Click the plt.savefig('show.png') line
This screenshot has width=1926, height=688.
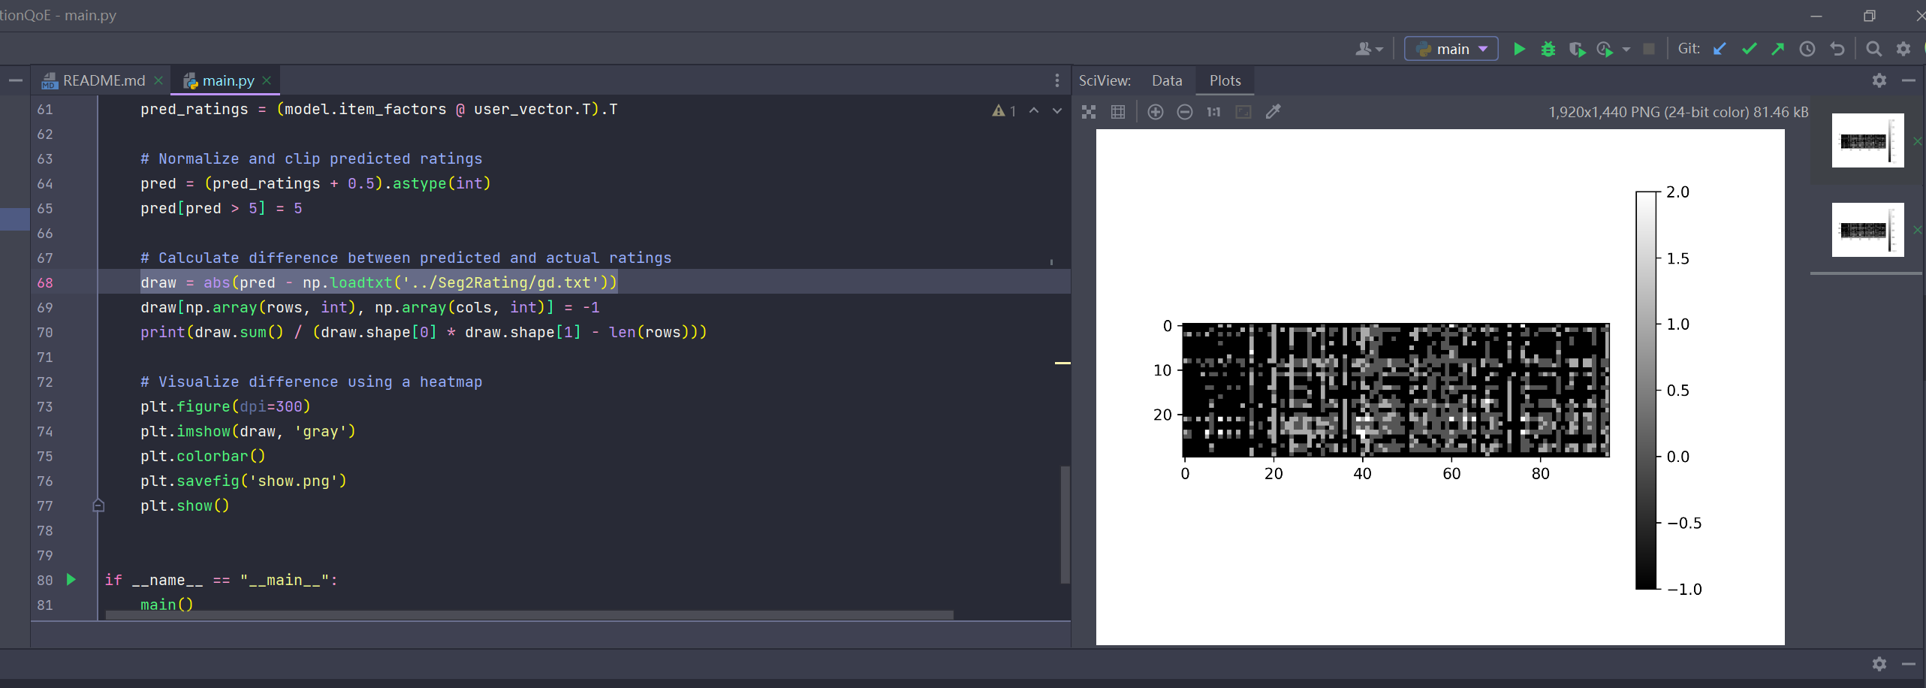click(x=243, y=481)
